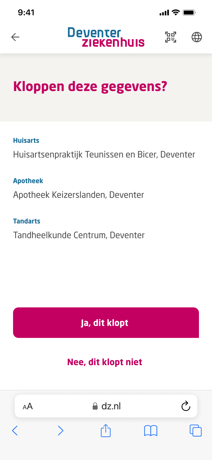
Task: Go back in Safari browser history
Action: tap(15, 431)
